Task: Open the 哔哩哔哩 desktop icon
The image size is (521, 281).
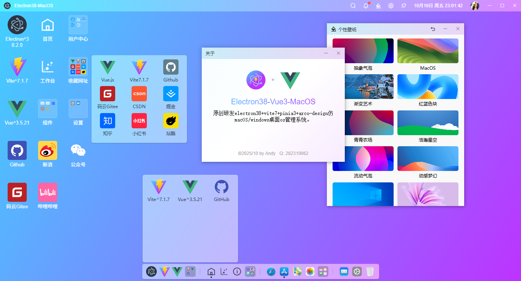Action: [x=47, y=192]
